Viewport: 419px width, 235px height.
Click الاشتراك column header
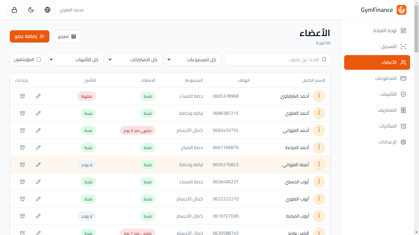pos(148,80)
